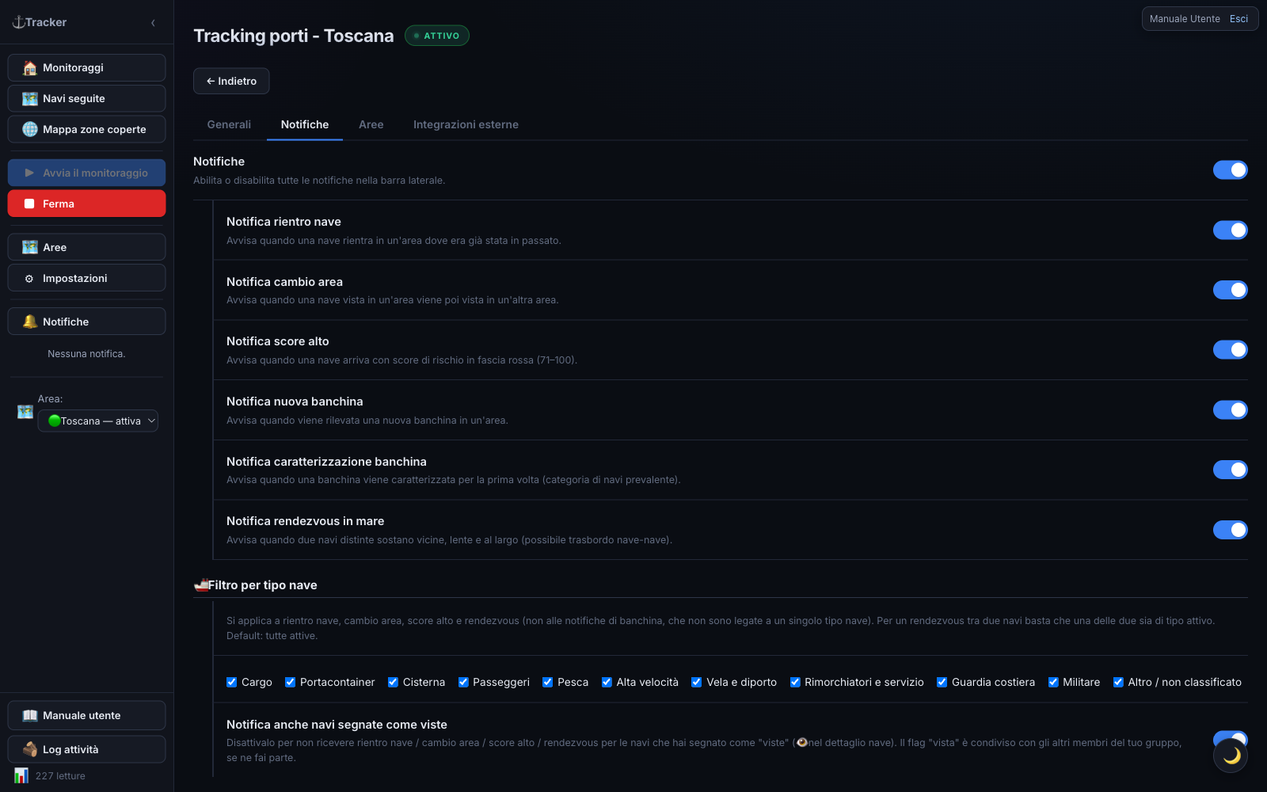Click 'Notifica anche navi segnate come viste' label
This screenshot has width=1267, height=792.
[x=337, y=725]
